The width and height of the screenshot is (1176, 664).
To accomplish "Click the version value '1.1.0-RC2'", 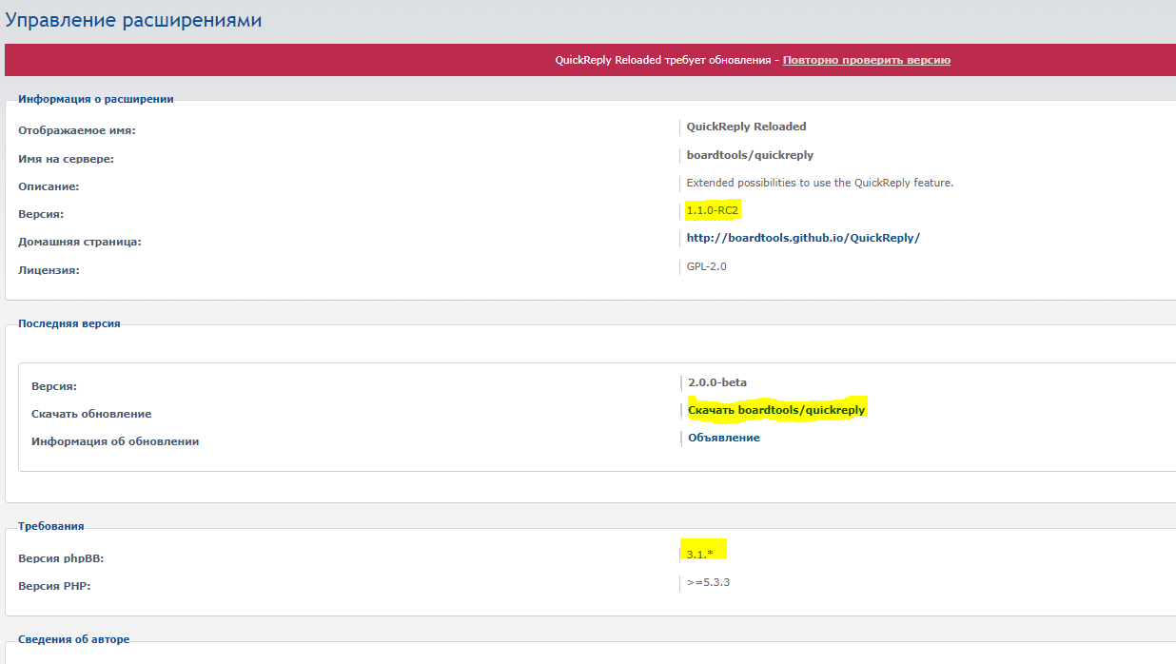I will point(713,210).
